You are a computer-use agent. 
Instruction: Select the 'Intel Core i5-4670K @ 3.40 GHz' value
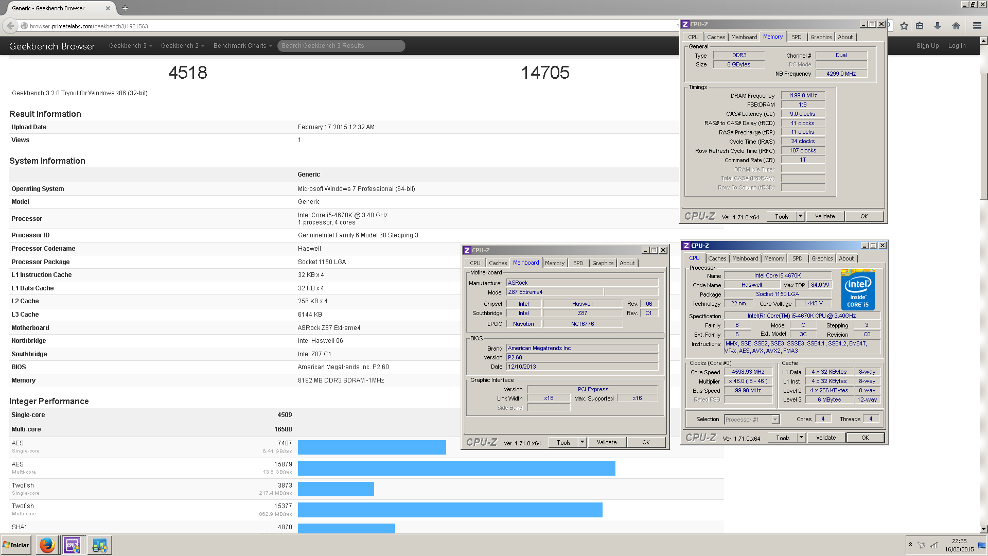click(x=343, y=215)
